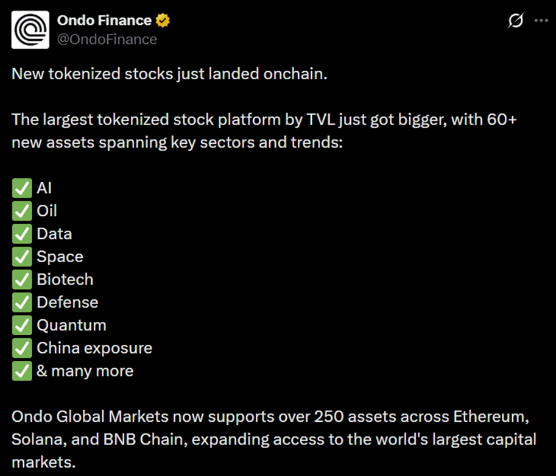Click the checkmark next to Biotech

[22, 279]
